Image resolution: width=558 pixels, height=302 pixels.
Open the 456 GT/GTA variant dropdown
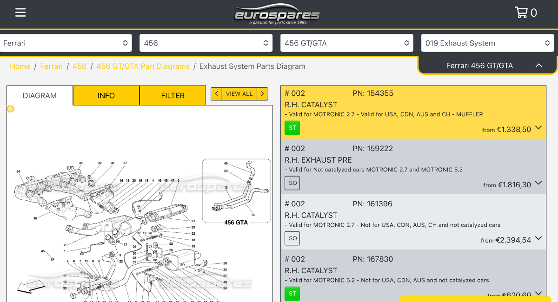click(x=347, y=43)
